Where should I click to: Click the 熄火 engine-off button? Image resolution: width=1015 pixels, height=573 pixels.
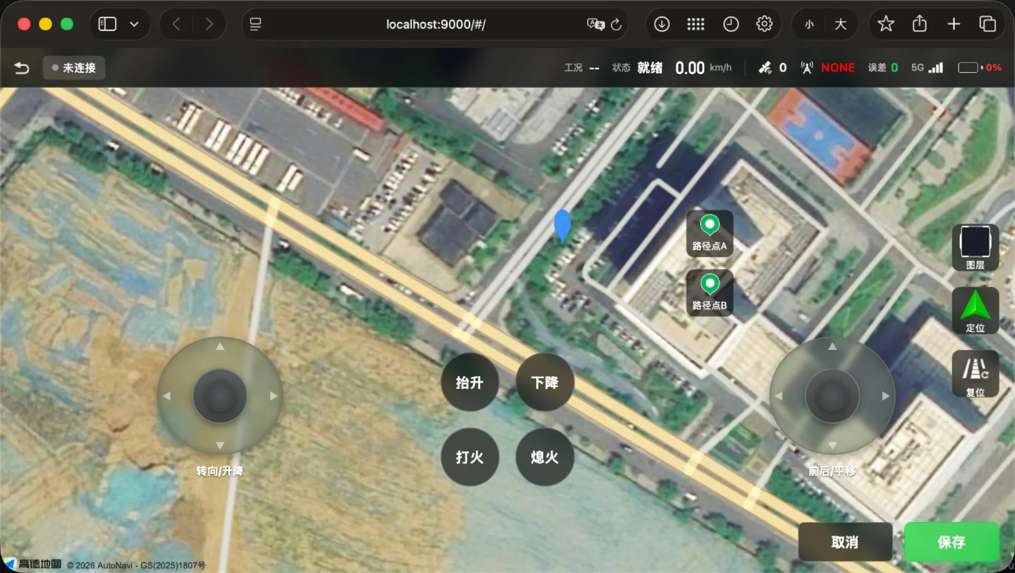pyautogui.click(x=545, y=457)
